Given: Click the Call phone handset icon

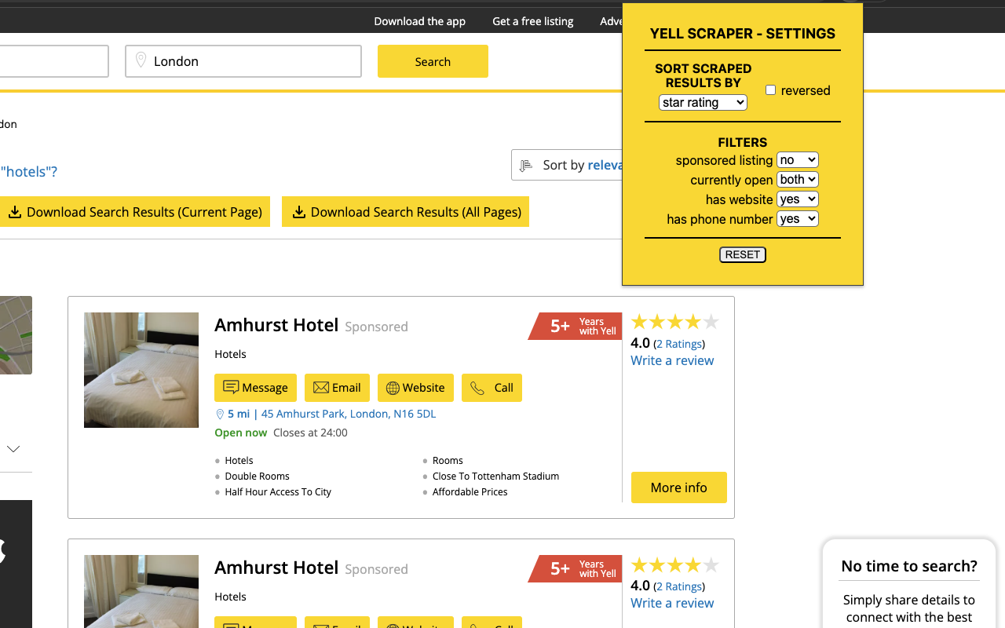Looking at the screenshot, I should [477, 388].
